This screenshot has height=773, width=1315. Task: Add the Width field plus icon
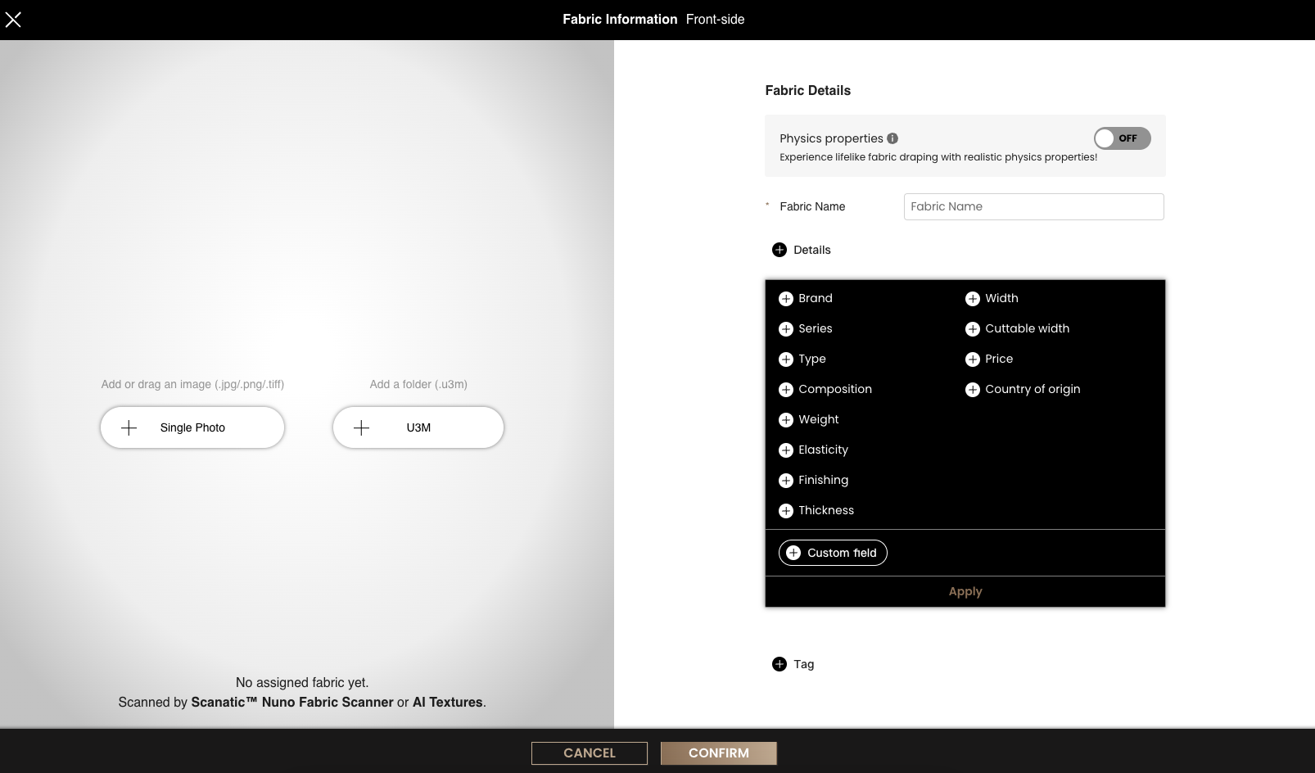point(973,299)
